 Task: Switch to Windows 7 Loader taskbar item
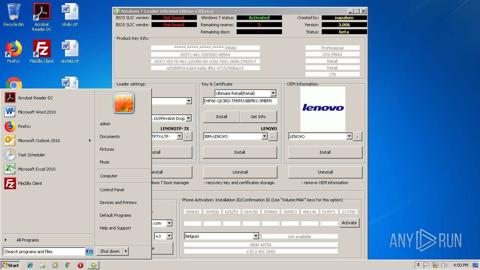point(93,265)
